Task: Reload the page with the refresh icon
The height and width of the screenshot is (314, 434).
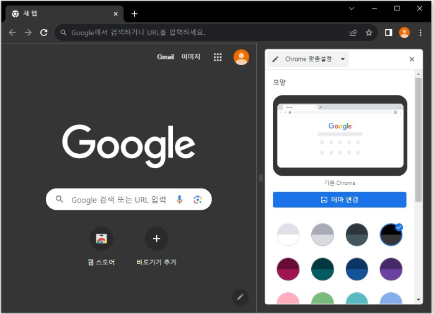Action: click(x=44, y=33)
